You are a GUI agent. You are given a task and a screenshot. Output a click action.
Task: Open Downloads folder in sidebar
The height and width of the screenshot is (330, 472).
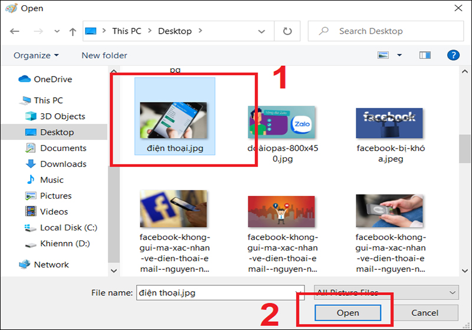click(63, 164)
